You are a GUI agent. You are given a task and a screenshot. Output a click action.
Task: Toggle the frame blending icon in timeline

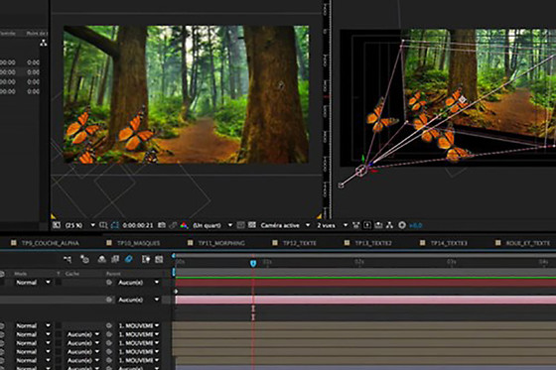[115, 260]
